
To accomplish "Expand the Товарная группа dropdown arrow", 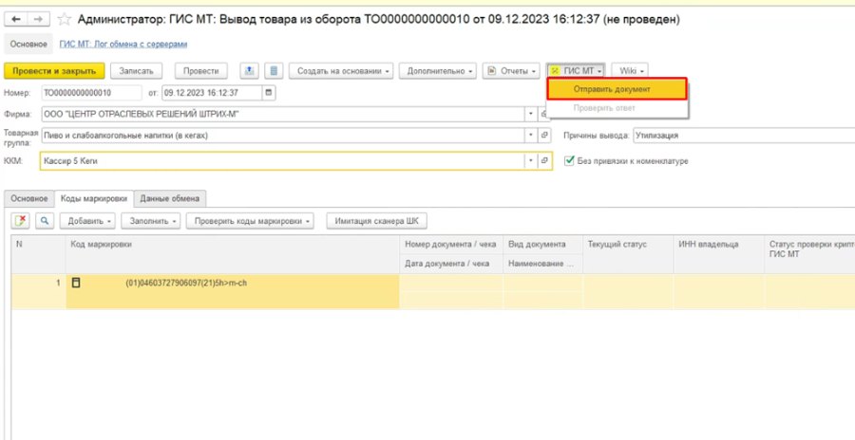I will (x=531, y=135).
